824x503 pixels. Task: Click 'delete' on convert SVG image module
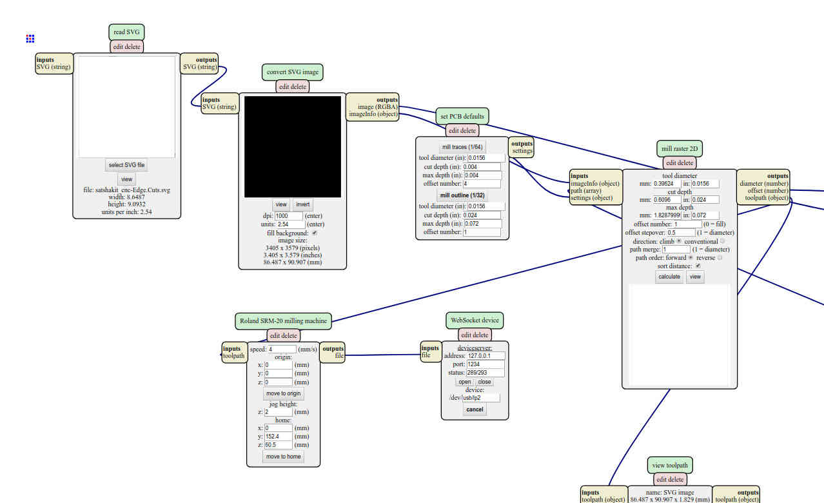coord(299,86)
